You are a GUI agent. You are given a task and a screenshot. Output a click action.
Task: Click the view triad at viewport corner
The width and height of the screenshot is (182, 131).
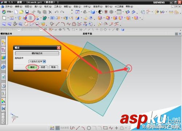click(x=14, y=117)
